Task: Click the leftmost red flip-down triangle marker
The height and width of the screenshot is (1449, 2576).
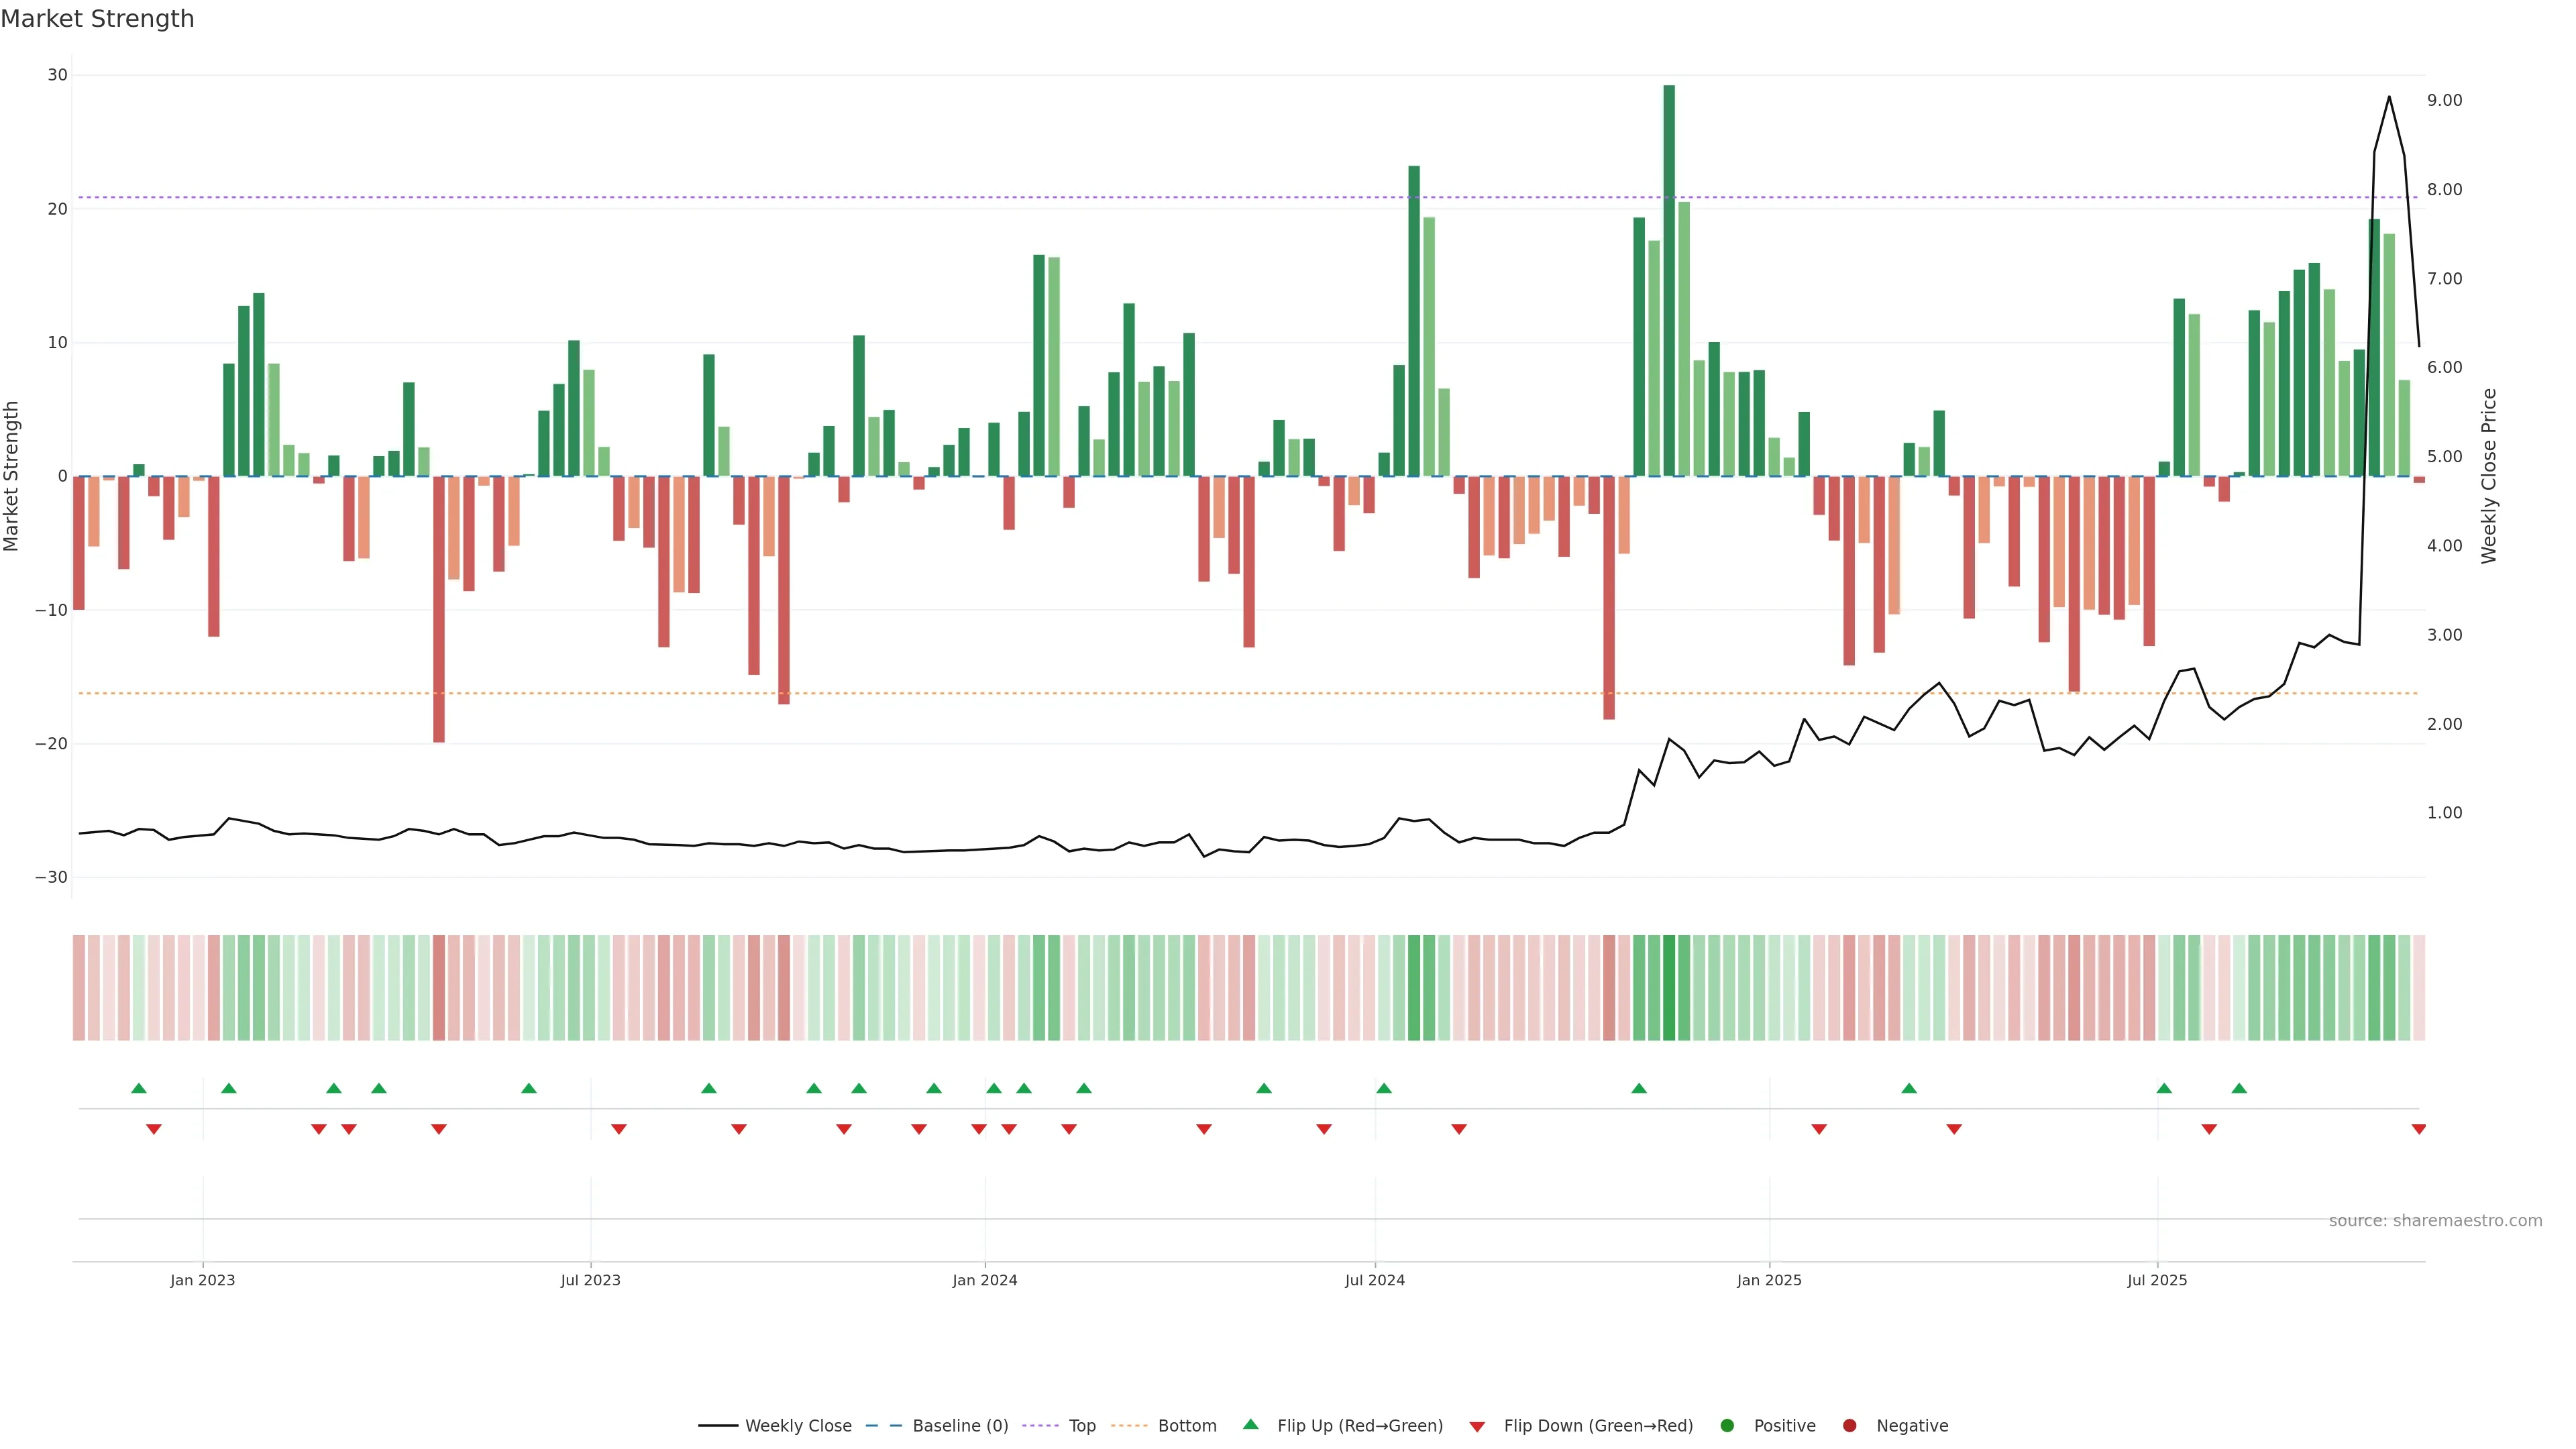Action: (154, 1129)
